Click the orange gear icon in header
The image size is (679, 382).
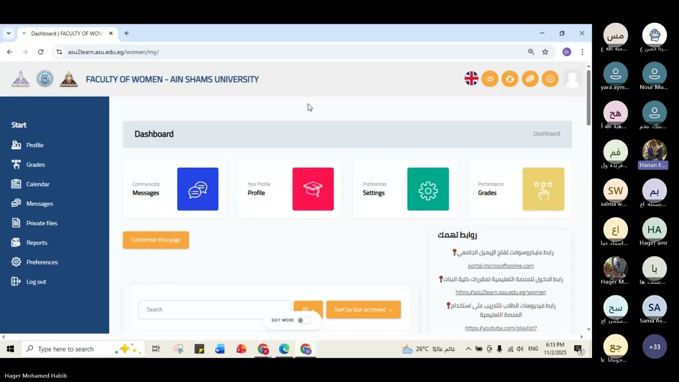(550, 79)
